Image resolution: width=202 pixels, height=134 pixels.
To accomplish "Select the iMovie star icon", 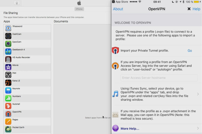I will (x=8, y=67).
